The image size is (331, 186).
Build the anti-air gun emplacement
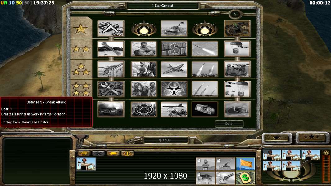pos(225,164)
